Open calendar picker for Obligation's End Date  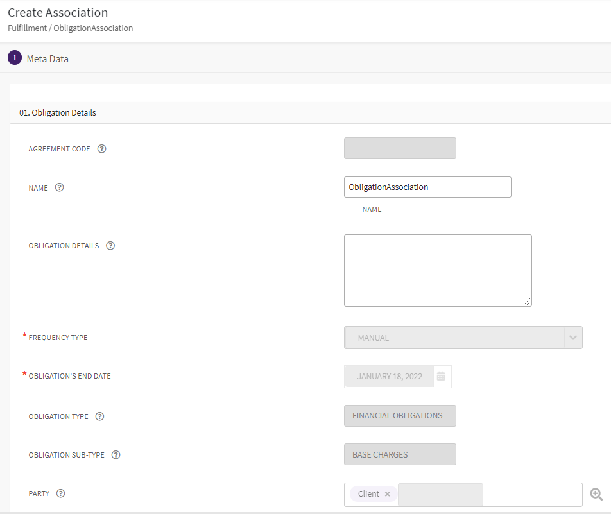[441, 377]
